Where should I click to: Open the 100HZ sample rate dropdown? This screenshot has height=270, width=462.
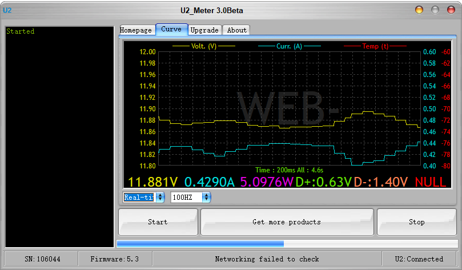coord(190,197)
